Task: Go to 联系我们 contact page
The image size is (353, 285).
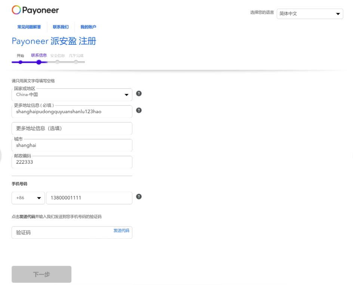Action: [61, 27]
